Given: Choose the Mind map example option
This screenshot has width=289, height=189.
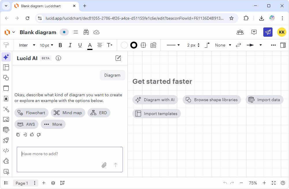Looking at the screenshot, I should tap(68, 113).
